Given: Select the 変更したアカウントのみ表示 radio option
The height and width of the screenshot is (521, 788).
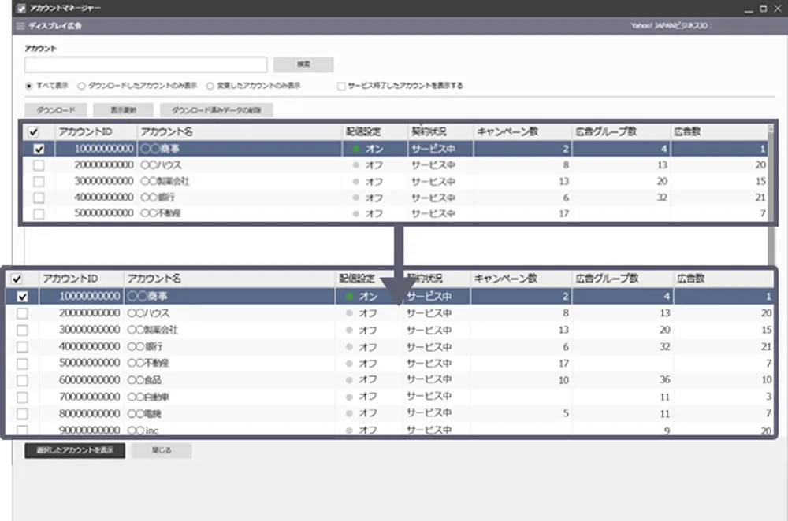Looking at the screenshot, I should tap(210, 86).
